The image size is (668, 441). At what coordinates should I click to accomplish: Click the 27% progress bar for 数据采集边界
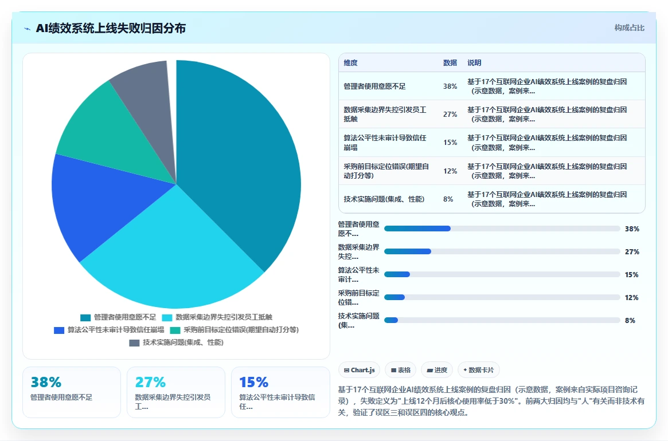tap(502, 251)
